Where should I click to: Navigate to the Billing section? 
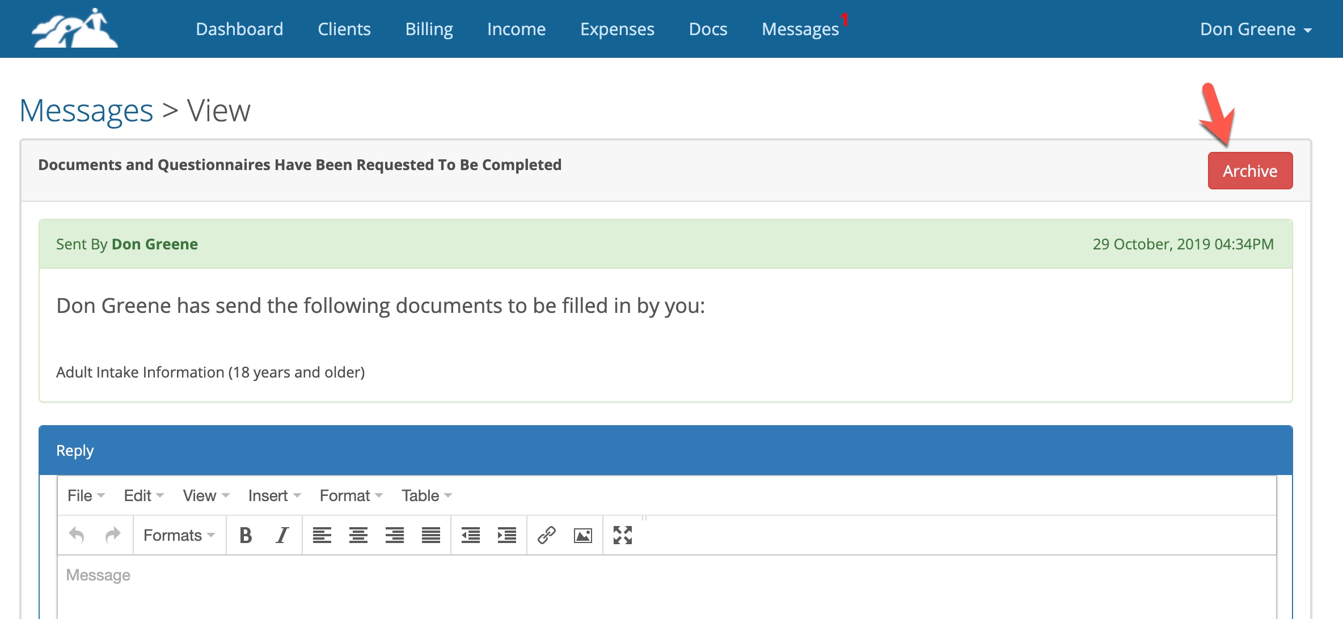pos(429,29)
